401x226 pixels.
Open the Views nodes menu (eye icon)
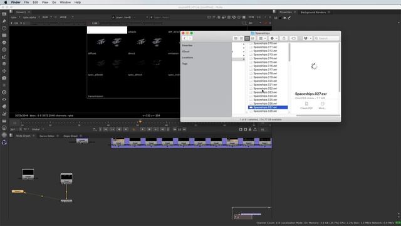(4, 99)
